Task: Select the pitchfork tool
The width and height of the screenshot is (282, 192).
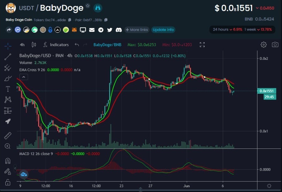Action: (8, 68)
